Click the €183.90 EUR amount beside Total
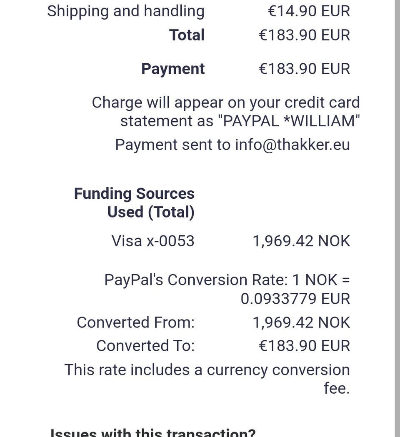This screenshot has width=400, height=437. pyautogui.click(x=304, y=35)
